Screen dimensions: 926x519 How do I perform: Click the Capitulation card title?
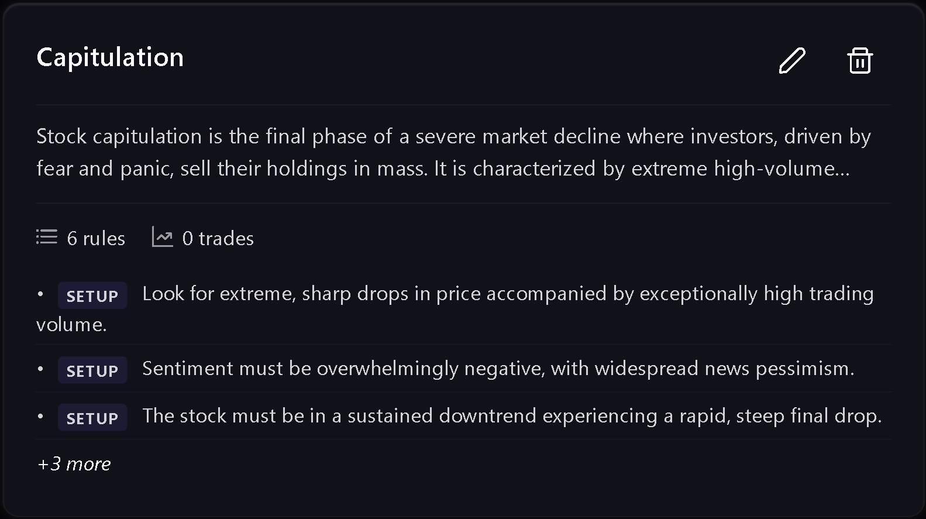tap(110, 57)
